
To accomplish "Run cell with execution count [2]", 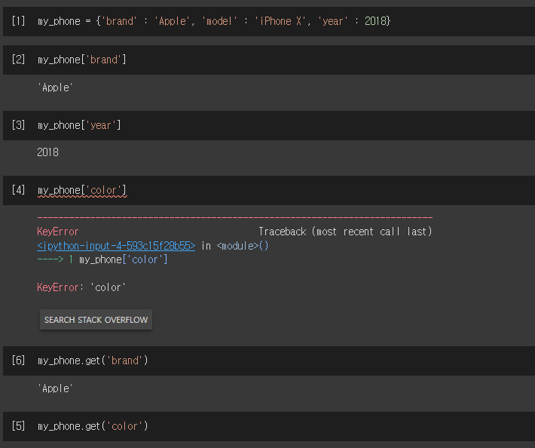I will click(x=18, y=60).
